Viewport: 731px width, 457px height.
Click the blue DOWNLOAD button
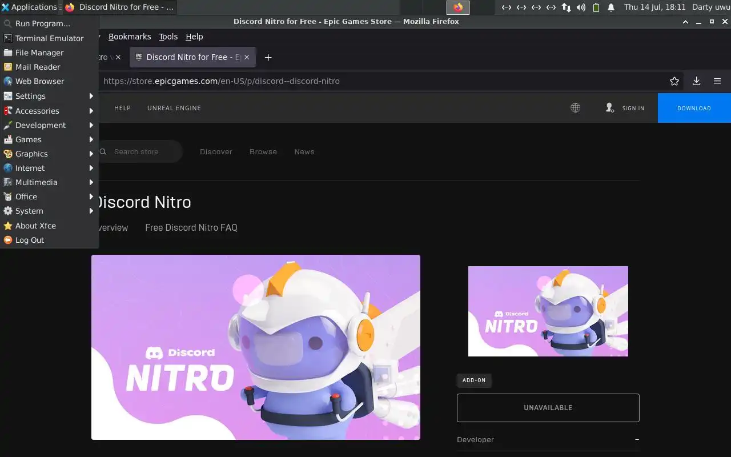(x=694, y=108)
